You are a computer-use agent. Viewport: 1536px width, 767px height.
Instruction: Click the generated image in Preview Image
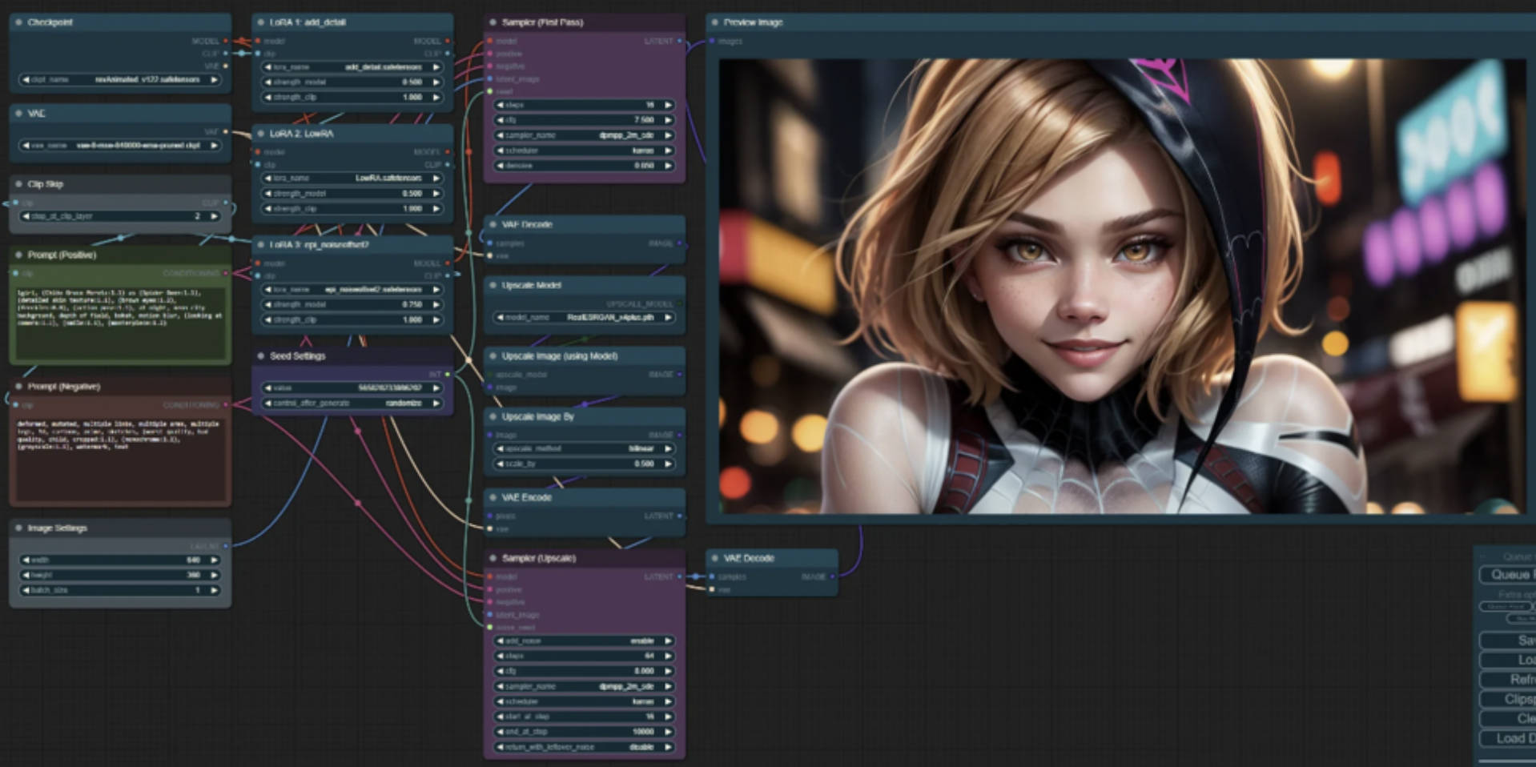pos(1122,286)
